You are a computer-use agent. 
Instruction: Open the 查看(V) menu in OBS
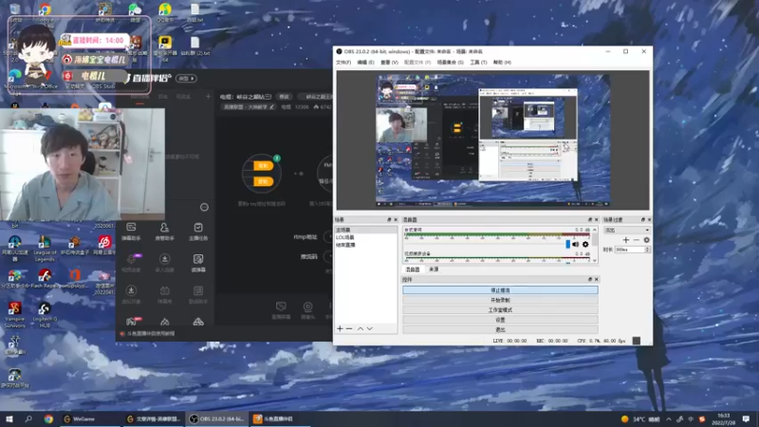point(389,63)
